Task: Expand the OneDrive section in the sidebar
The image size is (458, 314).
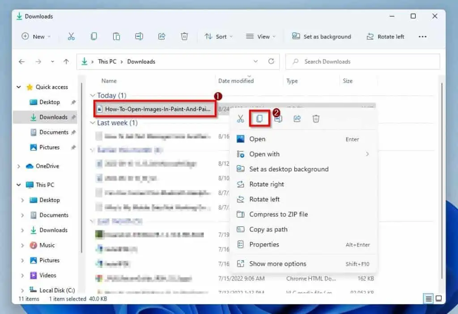Action: 18,166
